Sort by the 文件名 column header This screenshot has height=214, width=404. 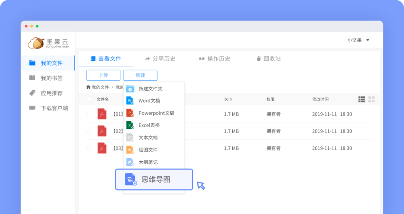pyautogui.click(x=102, y=99)
